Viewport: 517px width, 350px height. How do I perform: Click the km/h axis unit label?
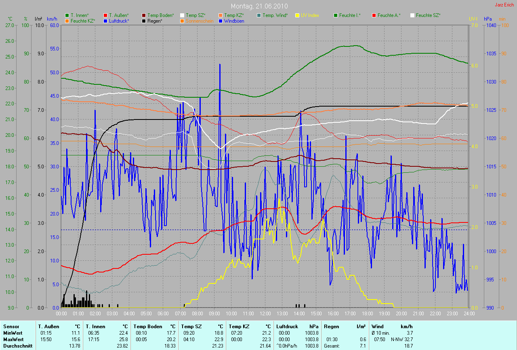pos(52,19)
